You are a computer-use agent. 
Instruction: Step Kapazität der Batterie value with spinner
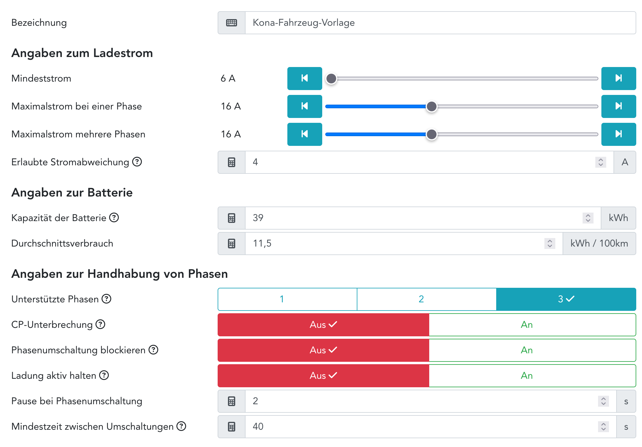tap(588, 218)
